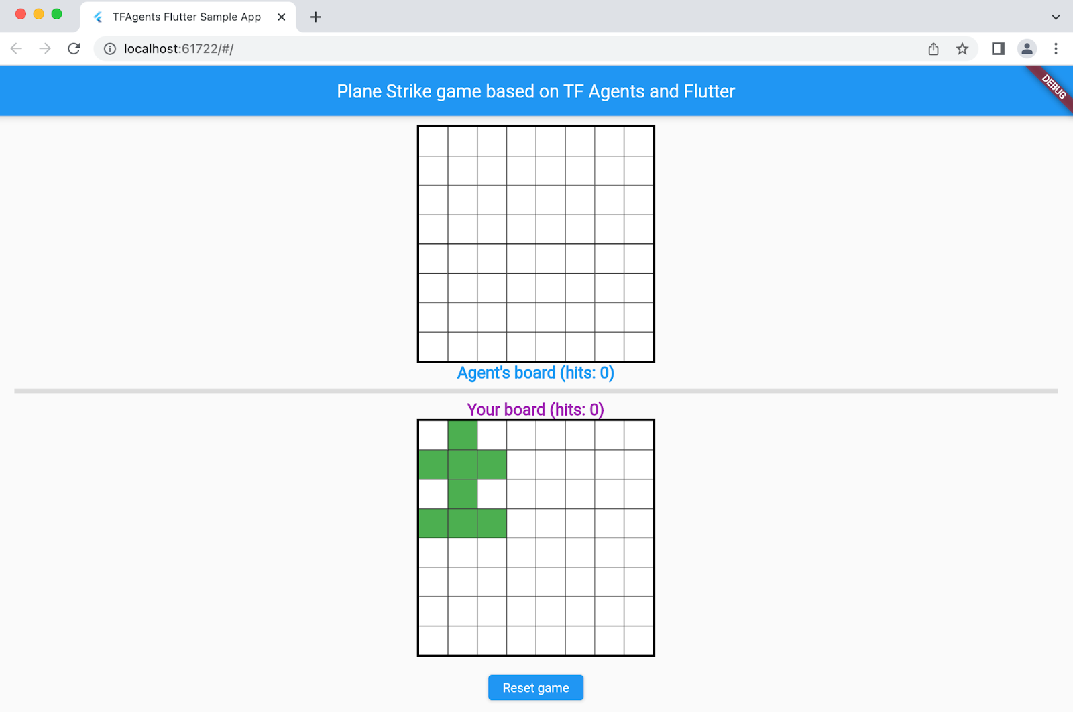View site information icon in address bar
The image size is (1073, 712).
pyautogui.click(x=110, y=48)
